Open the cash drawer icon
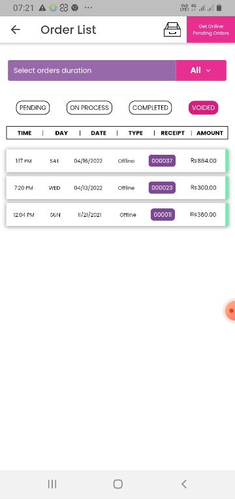235x499 pixels. pyautogui.click(x=172, y=29)
